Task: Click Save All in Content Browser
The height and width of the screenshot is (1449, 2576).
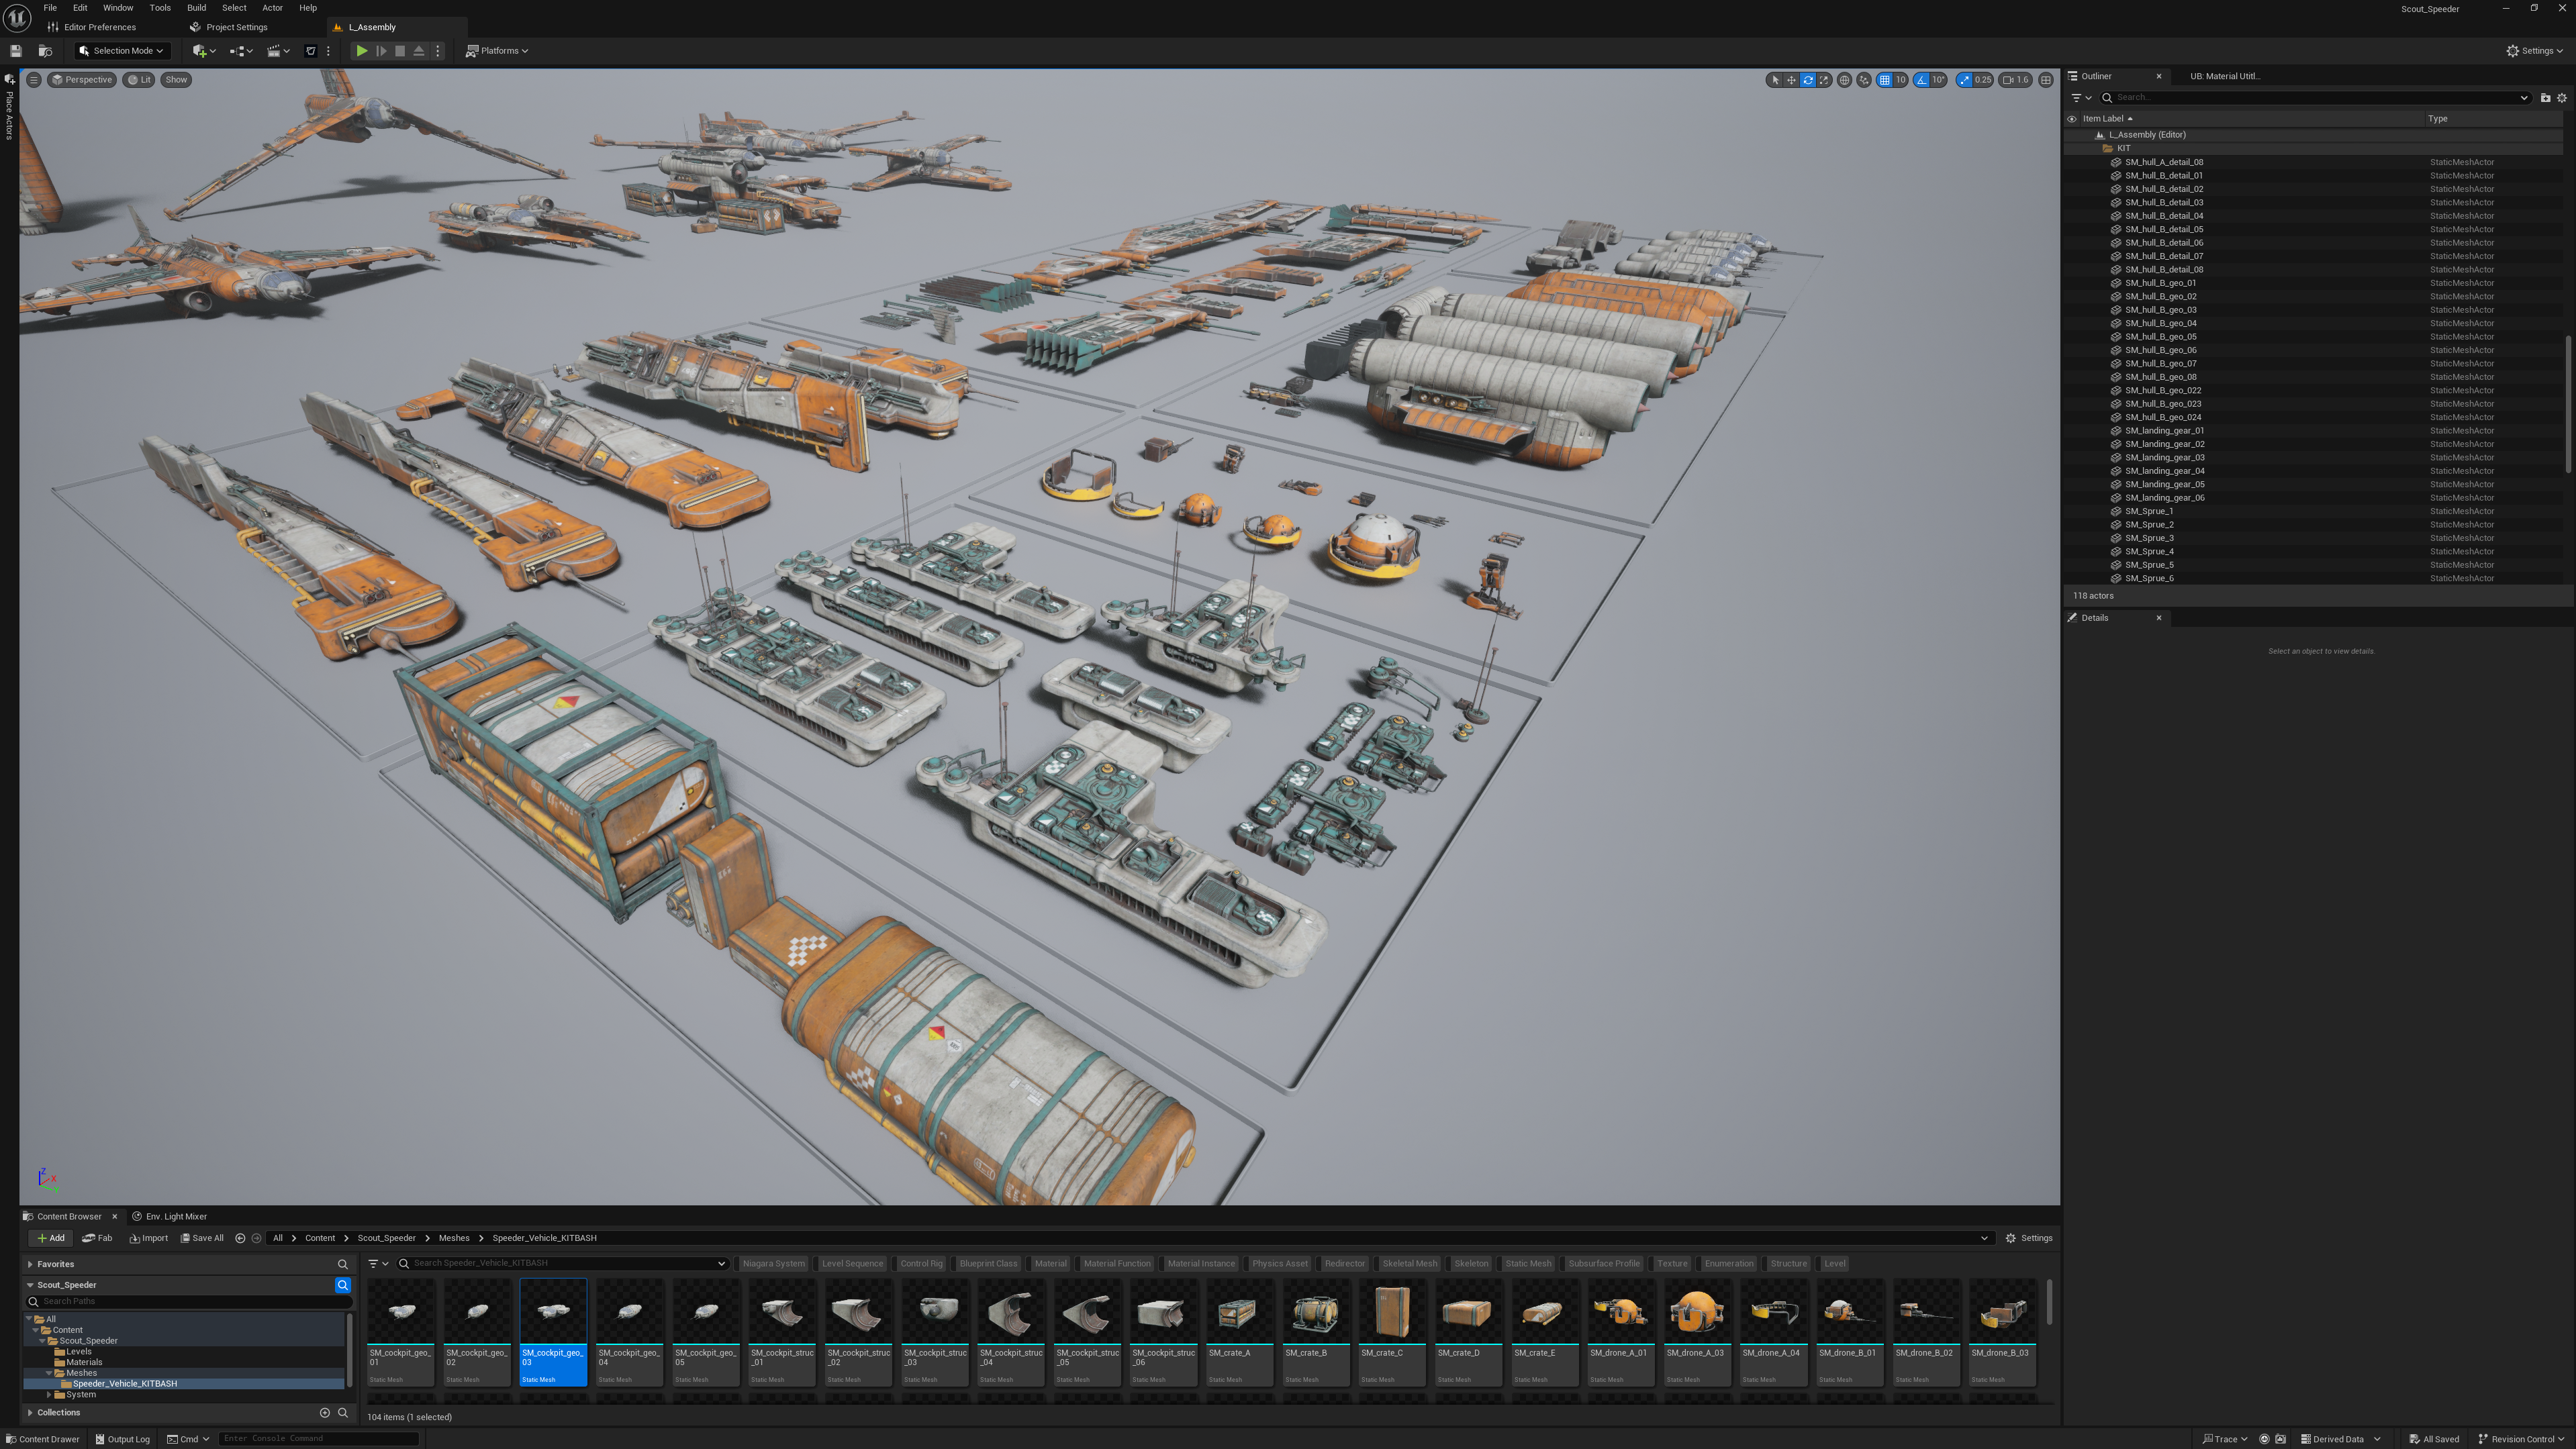Action: tap(202, 1238)
